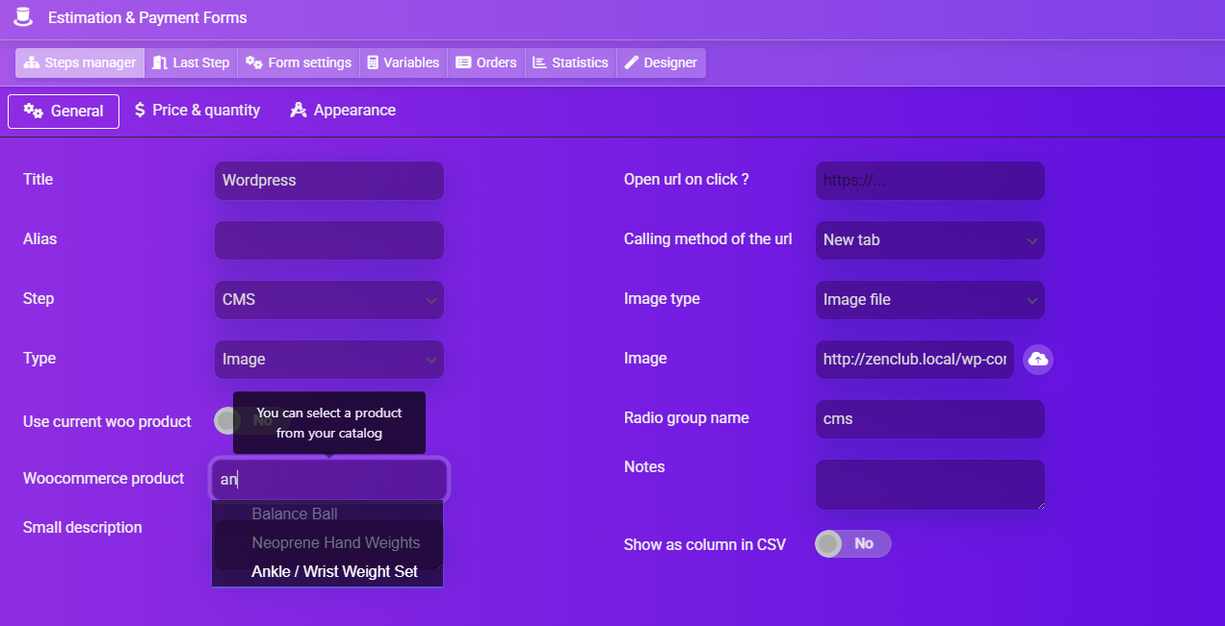Screen dimensions: 1225x626
Task: Click the Open url on click ? label
Action: (x=687, y=179)
